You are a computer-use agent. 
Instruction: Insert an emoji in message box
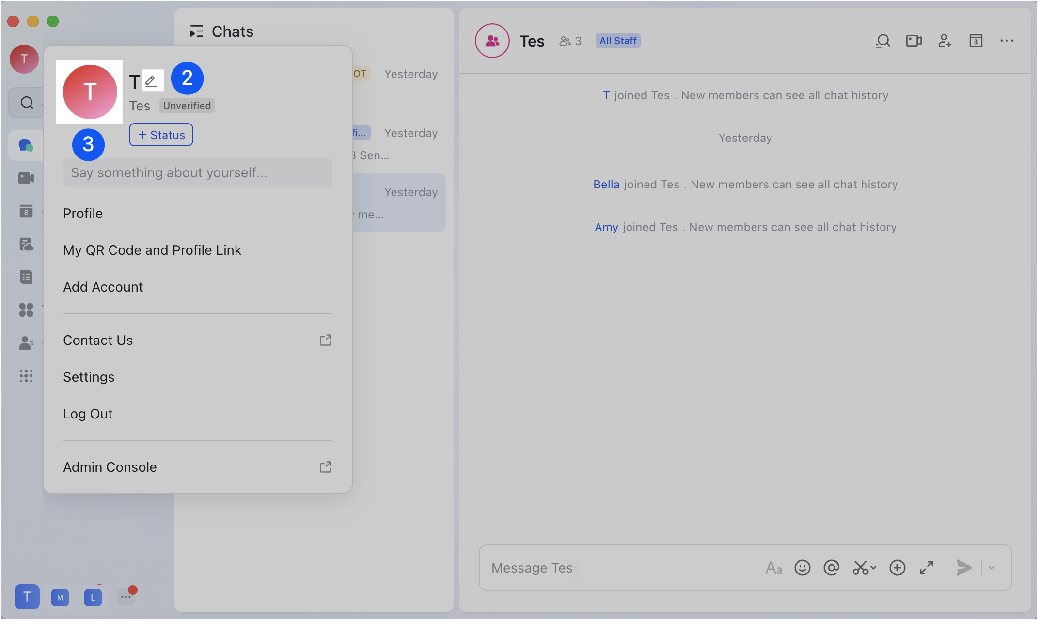802,568
